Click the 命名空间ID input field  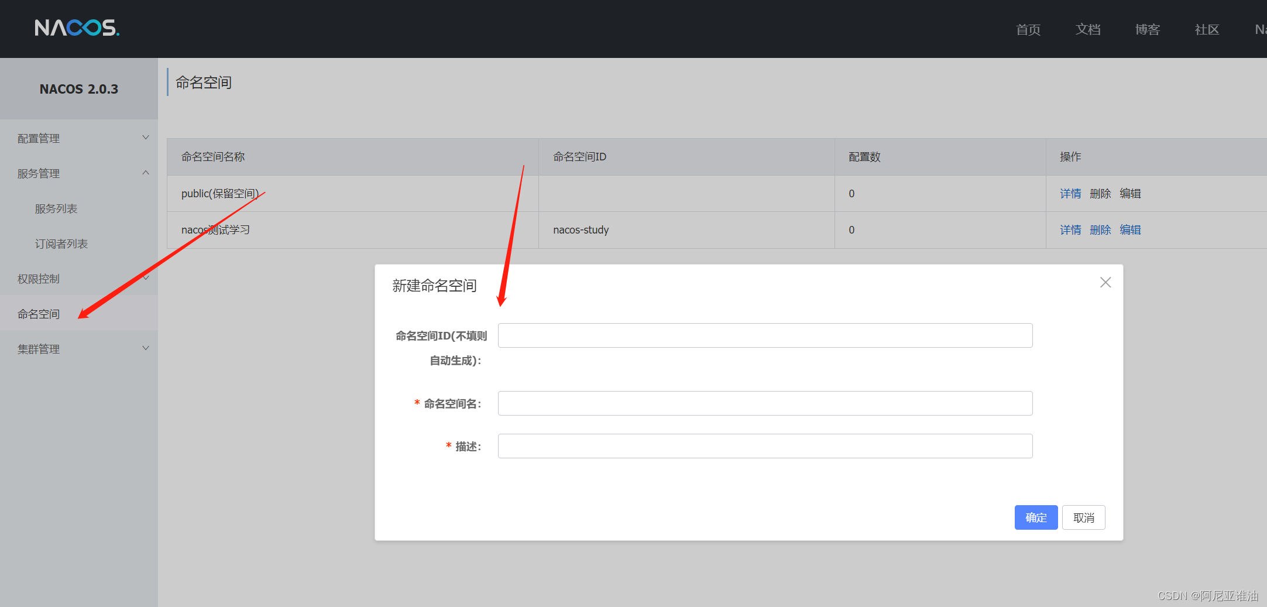765,335
